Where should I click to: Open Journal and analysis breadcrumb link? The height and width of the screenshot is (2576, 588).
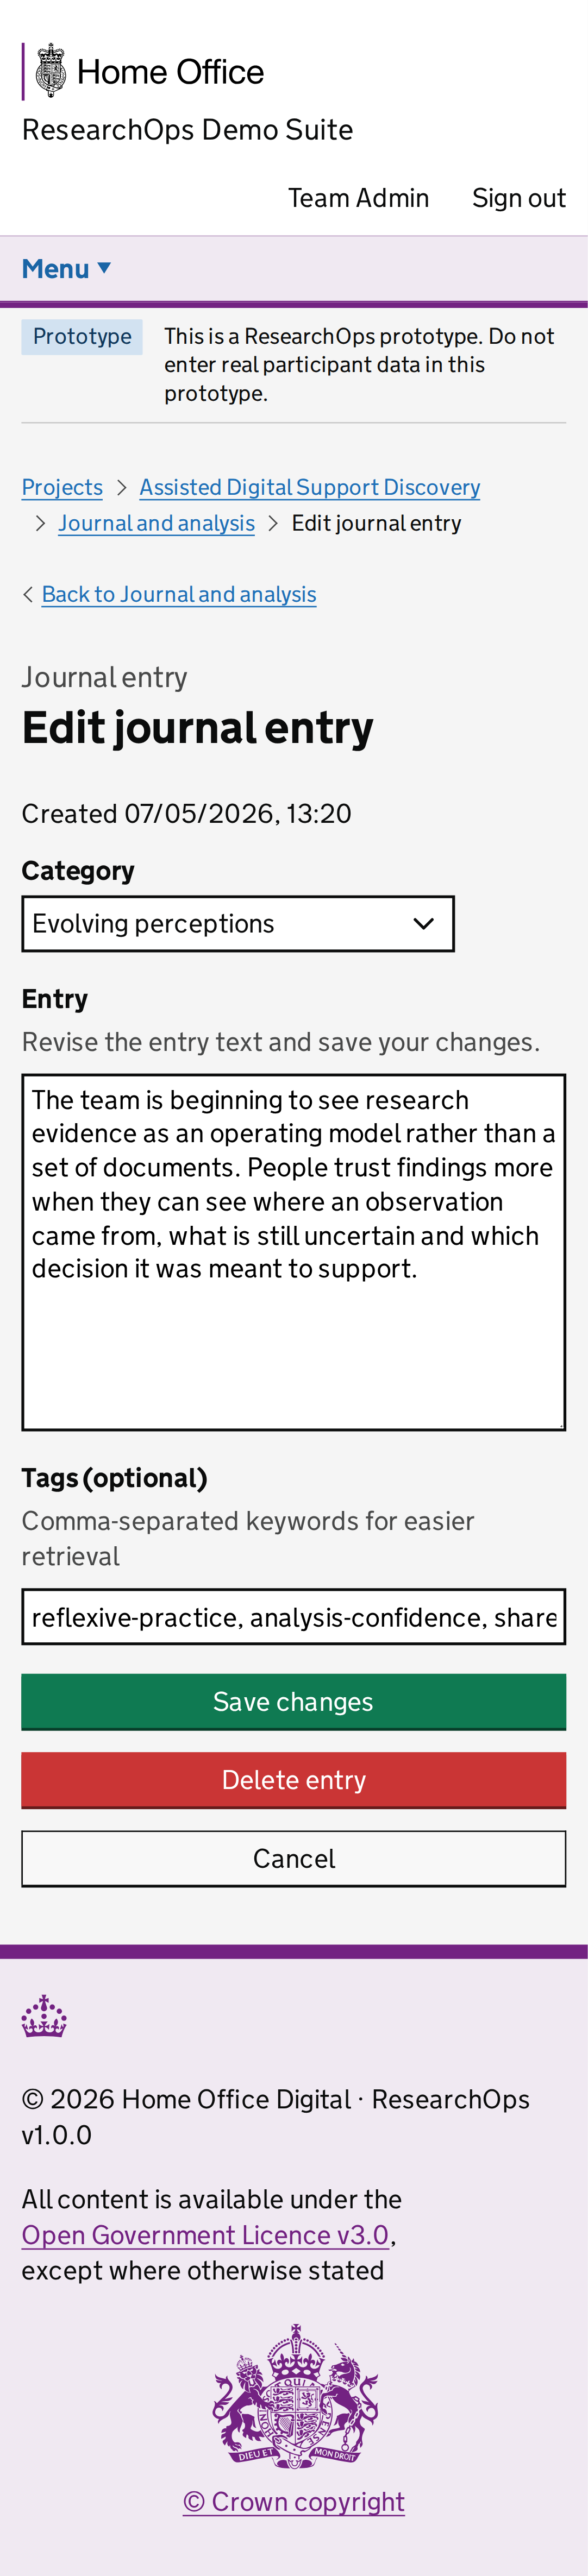point(157,523)
